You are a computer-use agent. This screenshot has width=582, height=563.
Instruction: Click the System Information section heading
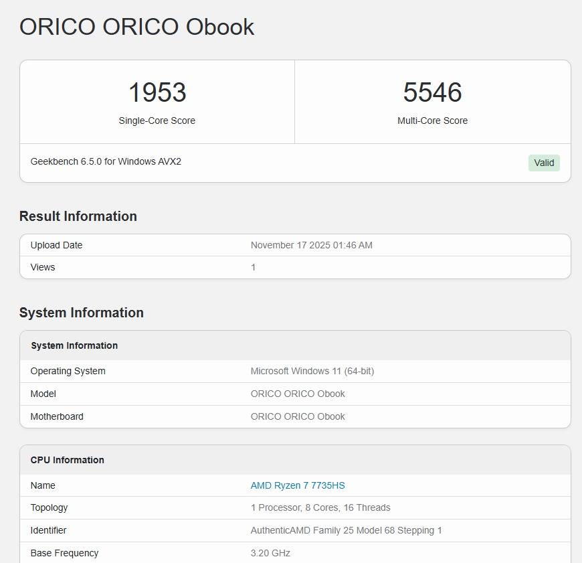[x=82, y=313]
